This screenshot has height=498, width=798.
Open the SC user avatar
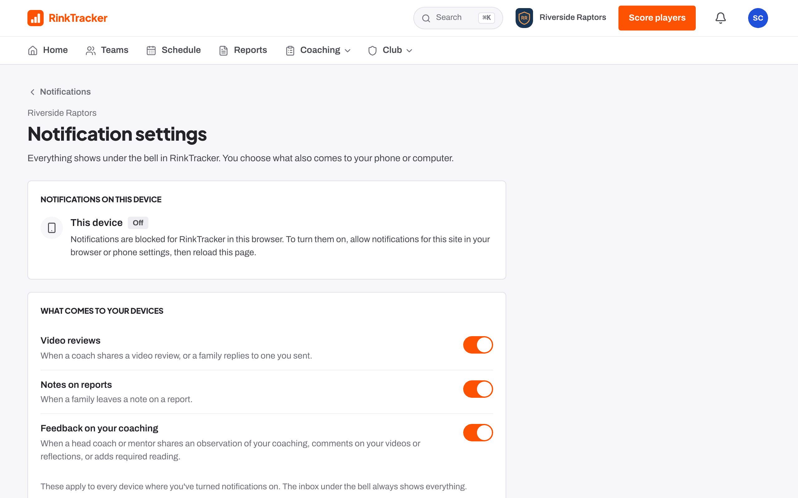pyautogui.click(x=758, y=18)
